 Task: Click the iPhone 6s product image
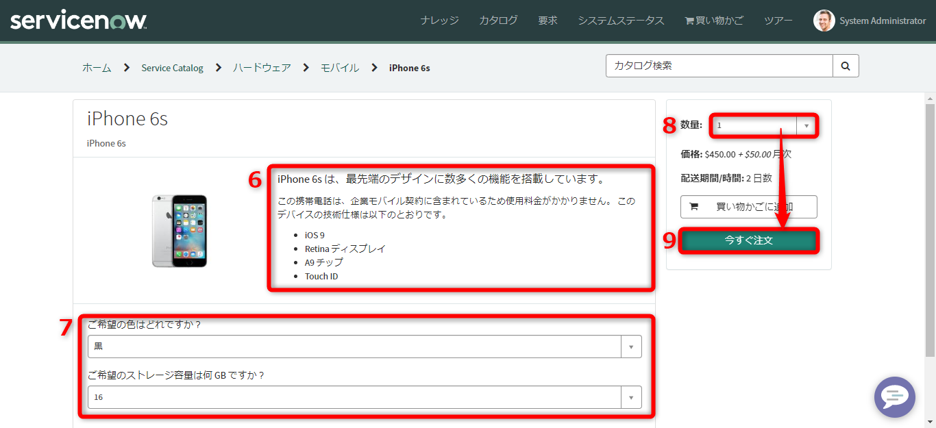click(180, 230)
